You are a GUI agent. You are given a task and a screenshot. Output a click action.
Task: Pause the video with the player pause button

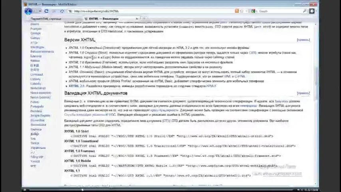tap(25, 190)
